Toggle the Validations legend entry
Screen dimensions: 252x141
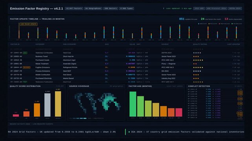click(x=237, y=23)
